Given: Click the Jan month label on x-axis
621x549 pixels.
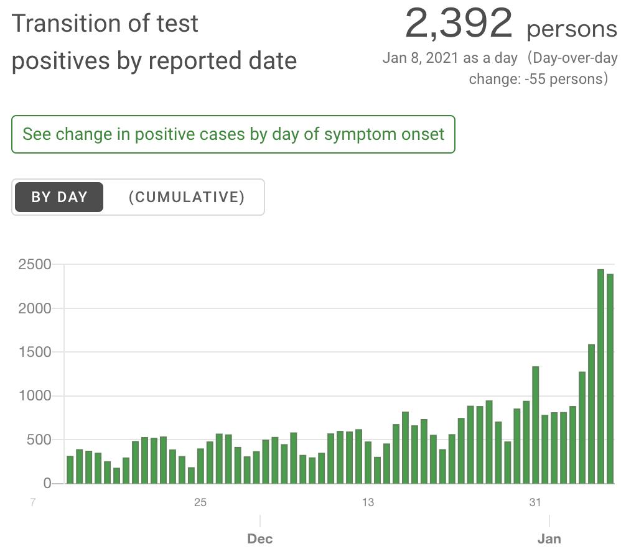Looking at the screenshot, I should pyautogui.click(x=549, y=538).
